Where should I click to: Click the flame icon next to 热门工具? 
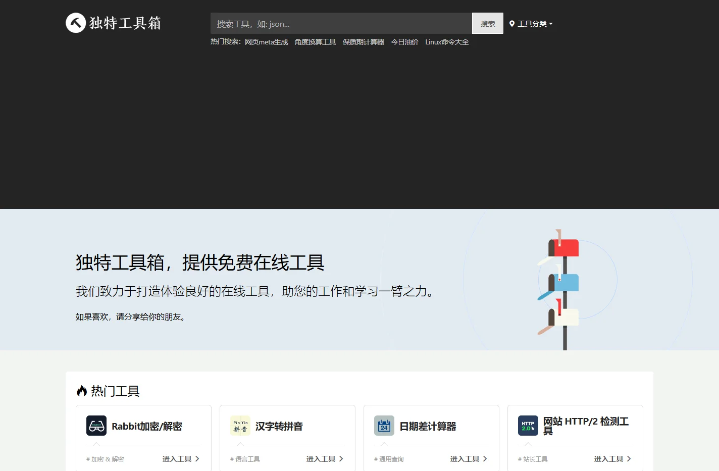82,391
